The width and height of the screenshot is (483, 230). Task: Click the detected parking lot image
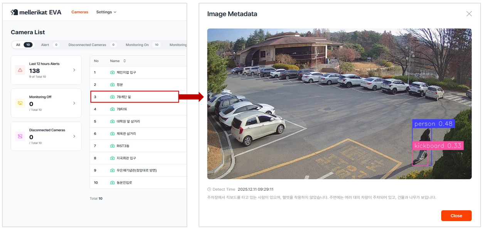(x=339, y=104)
